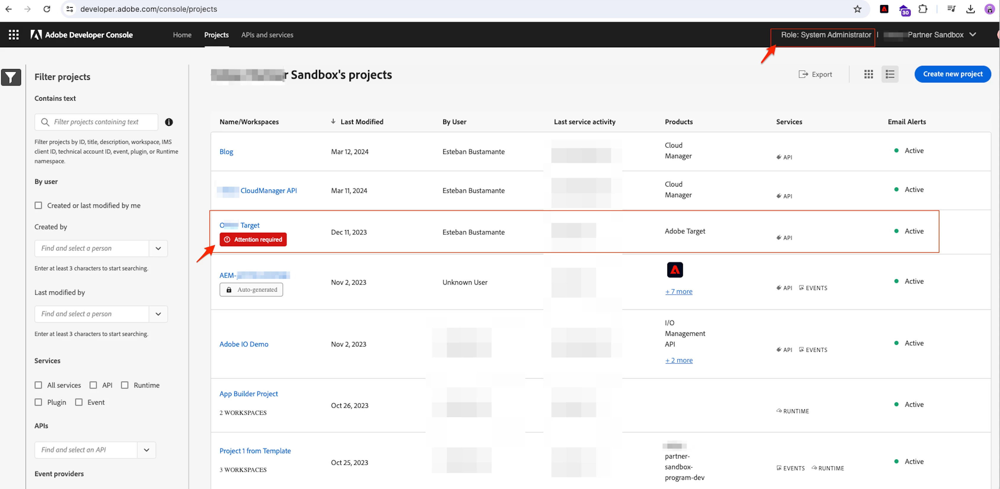Tick the Runtime services checkbox
Viewport: 1000px width, 489px height.
click(x=124, y=385)
